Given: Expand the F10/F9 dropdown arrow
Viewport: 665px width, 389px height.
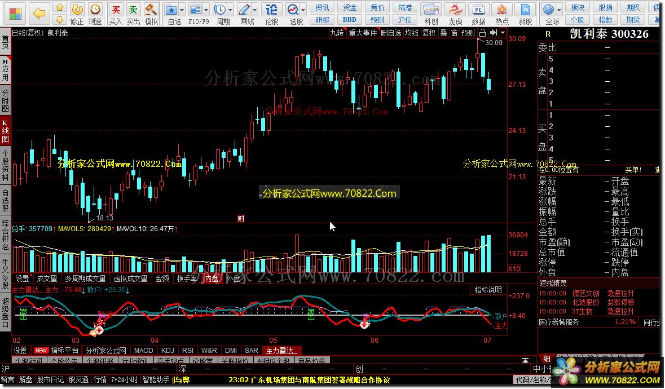Looking at the screenshot, I should (206, 10).
